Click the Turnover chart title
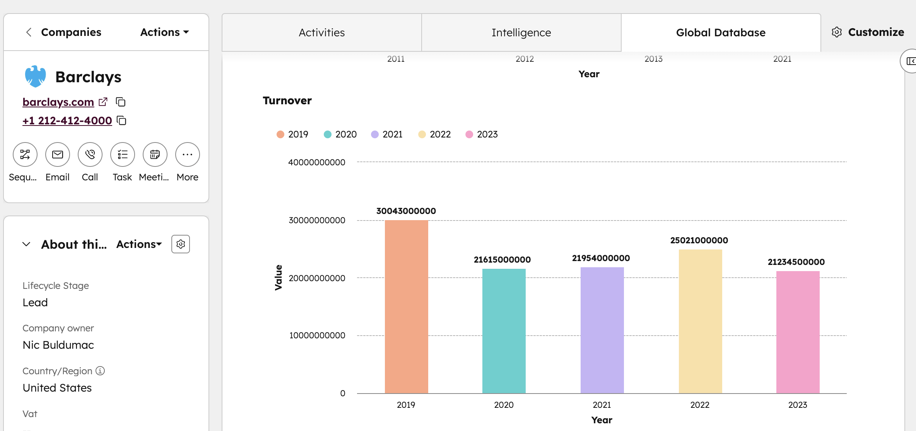 287,100
